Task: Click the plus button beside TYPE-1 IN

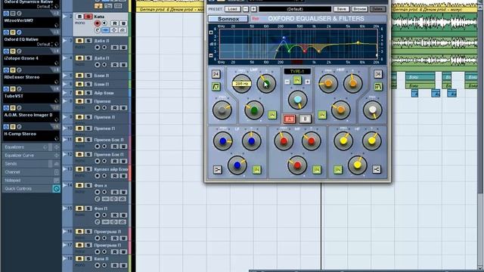Action: [308, 82]
